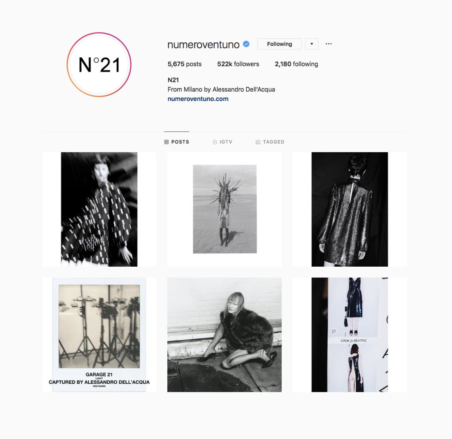Open the beach sticks figure post
This screenshot has width=452, height=439.
[x=225, y=209]
